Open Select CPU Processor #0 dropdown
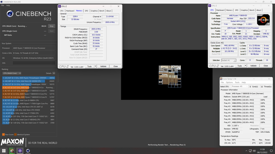 tap(240, 86)
